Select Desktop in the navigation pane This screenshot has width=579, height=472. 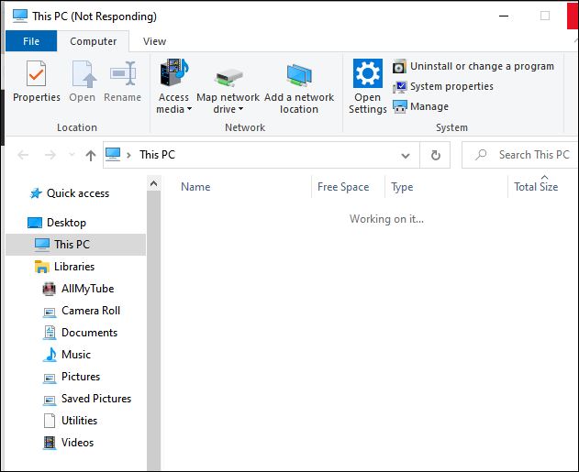coord(57,223)
